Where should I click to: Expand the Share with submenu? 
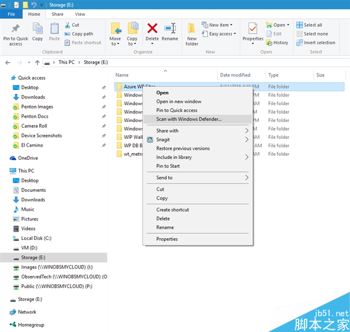(198, 131)
